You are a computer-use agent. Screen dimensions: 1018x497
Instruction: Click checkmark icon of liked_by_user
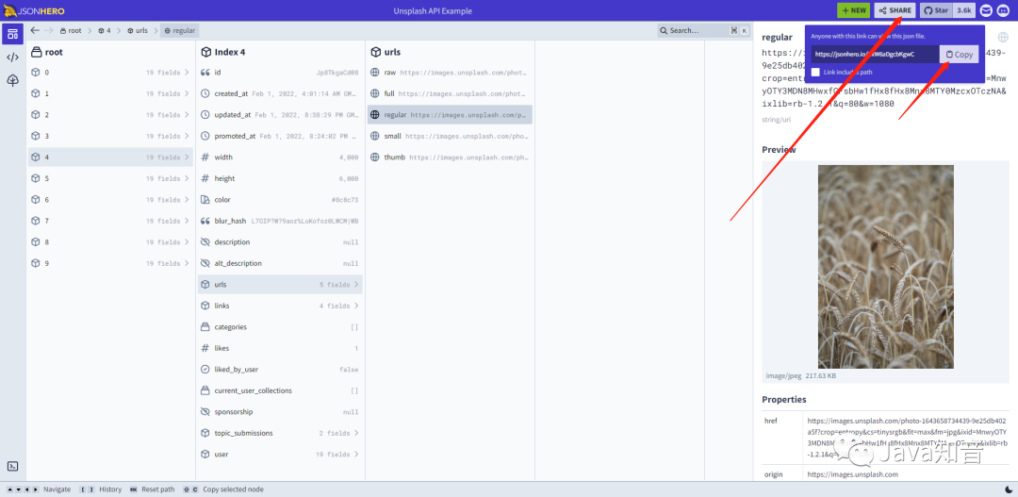(x=205, y=369)
